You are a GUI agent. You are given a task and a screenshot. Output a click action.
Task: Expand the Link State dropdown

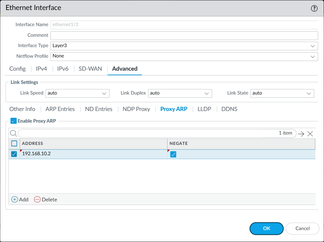tap(282, 93)
